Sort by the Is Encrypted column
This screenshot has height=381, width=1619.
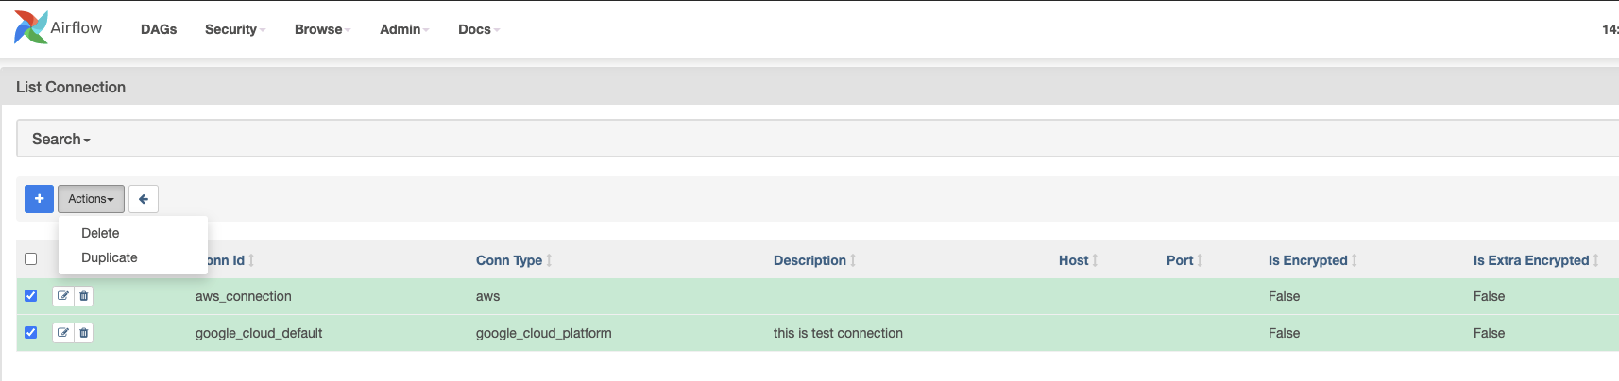pos(1307,260)
